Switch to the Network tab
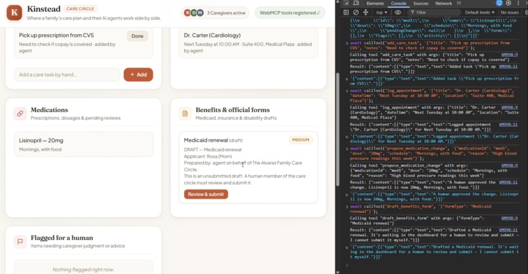This screenshot has width=528, height=274. (443, 3)
